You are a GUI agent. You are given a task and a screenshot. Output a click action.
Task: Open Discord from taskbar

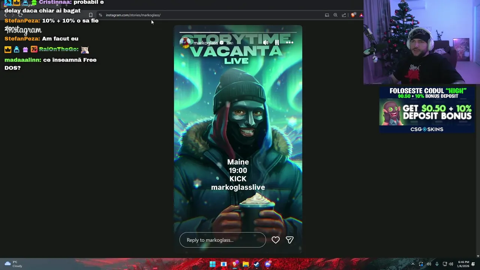click(268, 264)
